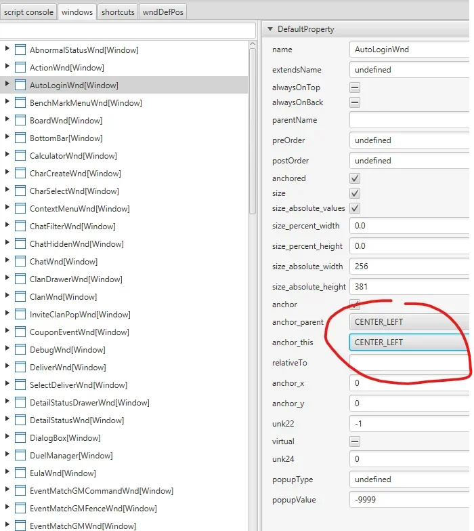This screenshot has width=474, height=531.
Task: Click the window icon beside DebugWnd
Action: coord(20,349)
